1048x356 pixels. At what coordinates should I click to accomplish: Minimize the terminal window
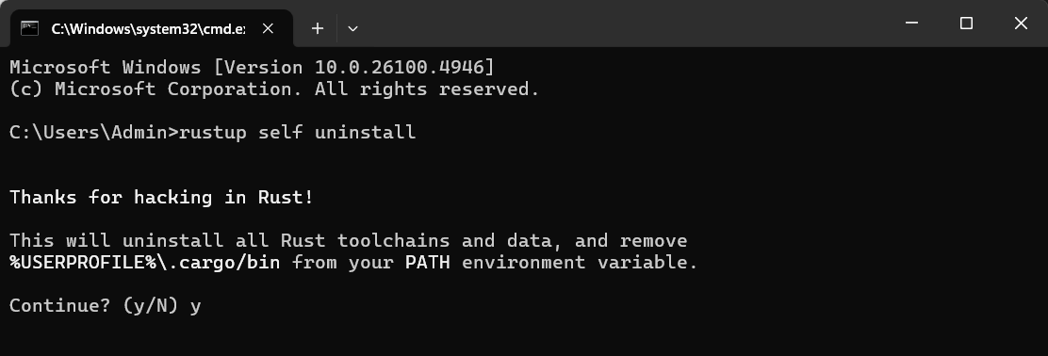point(911,24)
